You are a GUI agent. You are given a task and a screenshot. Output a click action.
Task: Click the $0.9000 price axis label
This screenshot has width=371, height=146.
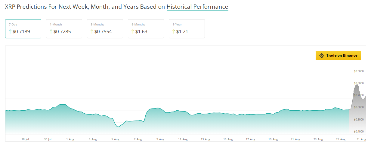(x=359, y=71)
